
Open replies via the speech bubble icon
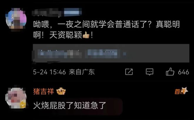click(150, 72)
